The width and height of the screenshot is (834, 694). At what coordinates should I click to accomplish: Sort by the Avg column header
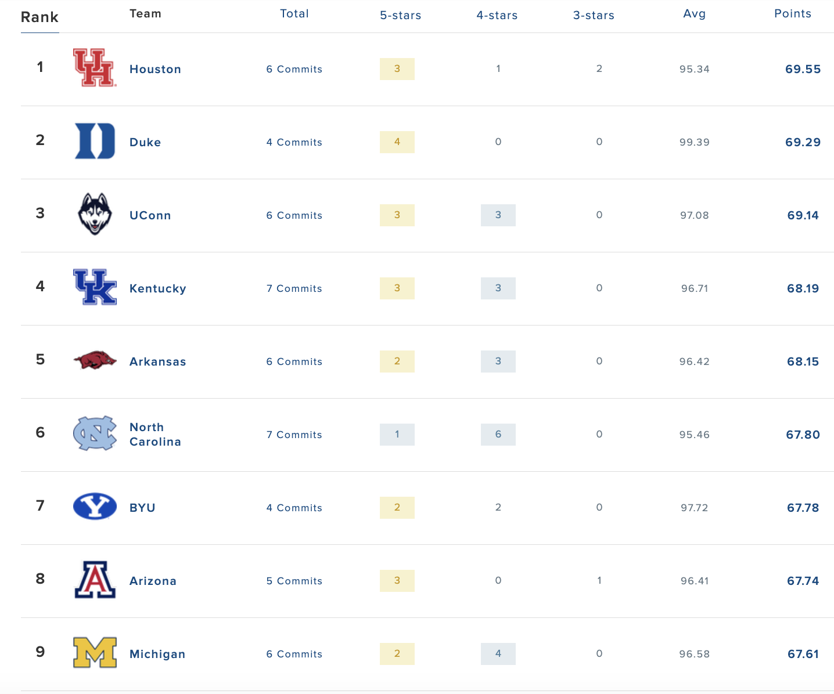pyautogui.click(x=695, y=13)
